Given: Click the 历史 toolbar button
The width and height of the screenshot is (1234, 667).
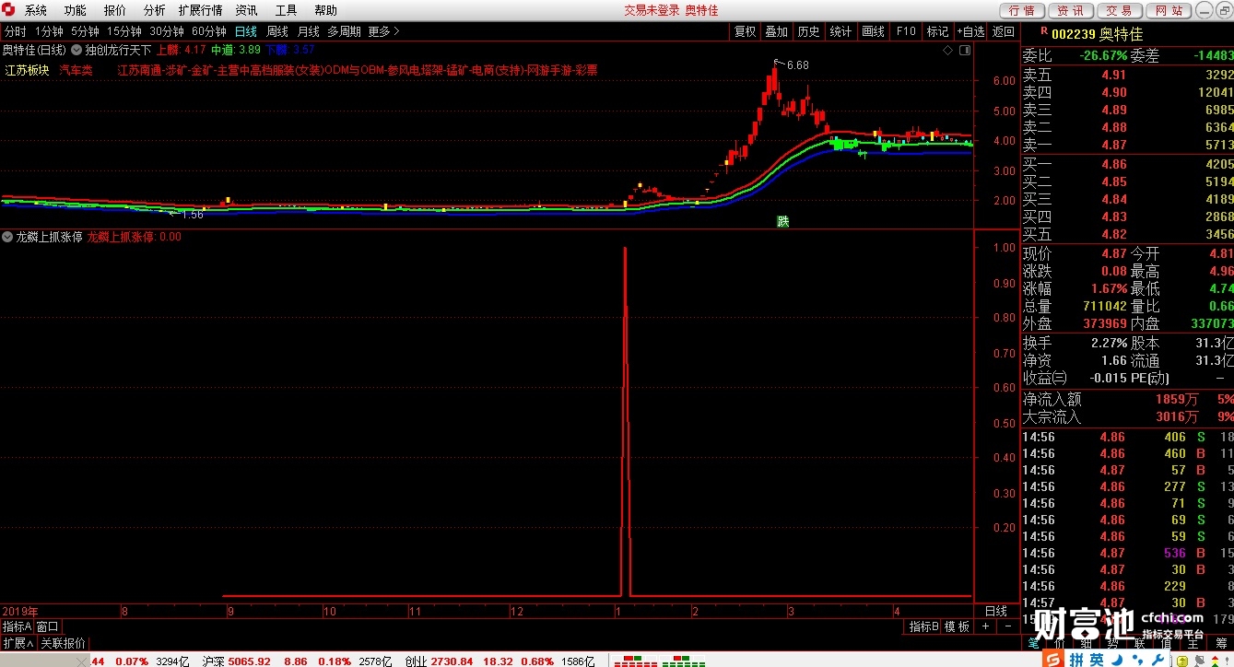Looking at the screenshot, I should pos(809,31).
